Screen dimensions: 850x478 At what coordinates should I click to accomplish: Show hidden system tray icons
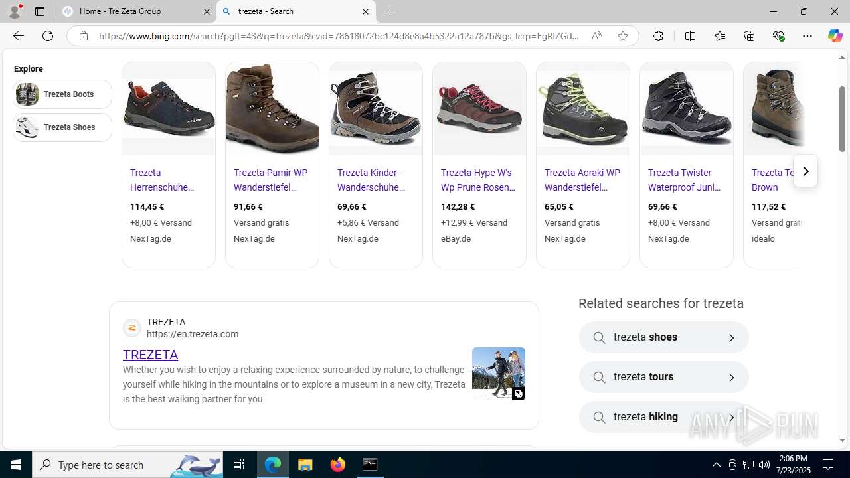(x=716, y=465)
